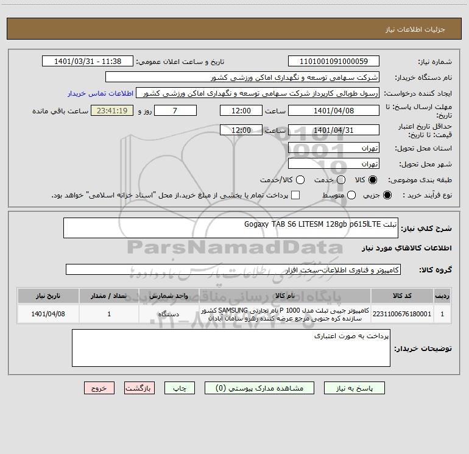This screenshot has height=454, width=469.
Task: Click the price validity date field 1401/04/31
Action: [x=334, y=130]
